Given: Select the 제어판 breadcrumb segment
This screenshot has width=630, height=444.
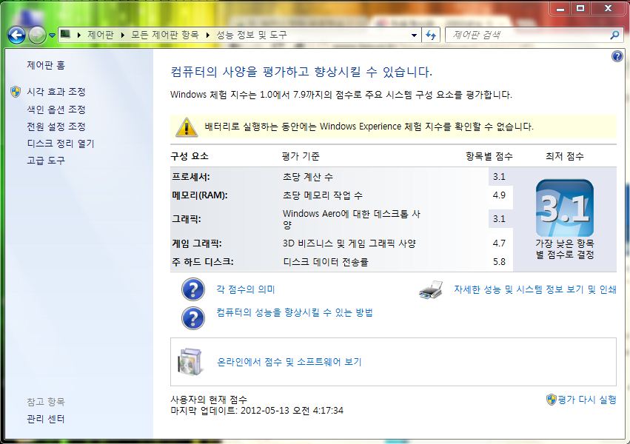Looking at the screenshot, I should tap(101, 35).
